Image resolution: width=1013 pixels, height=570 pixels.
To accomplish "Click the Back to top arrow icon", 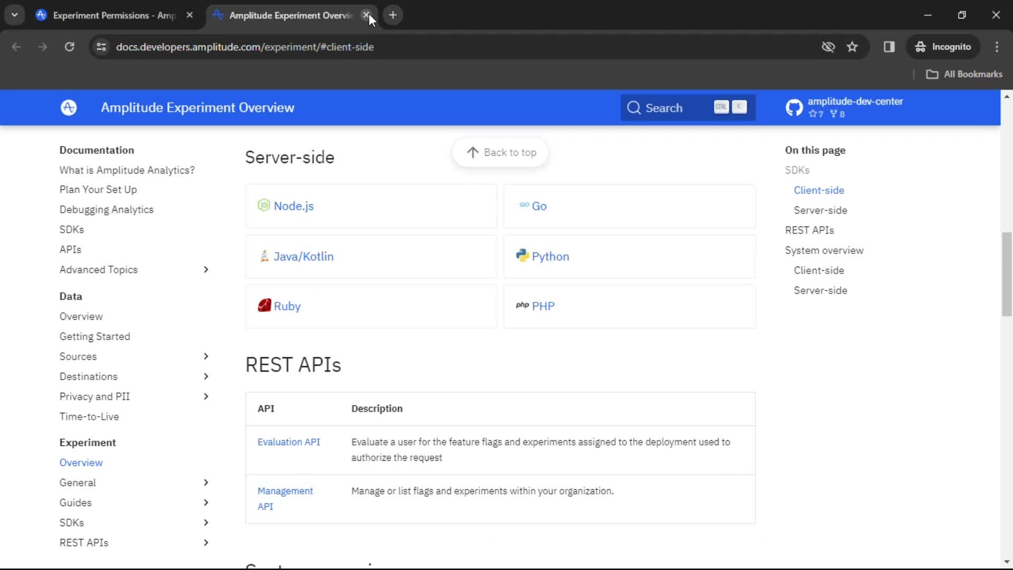I will 473,153.
